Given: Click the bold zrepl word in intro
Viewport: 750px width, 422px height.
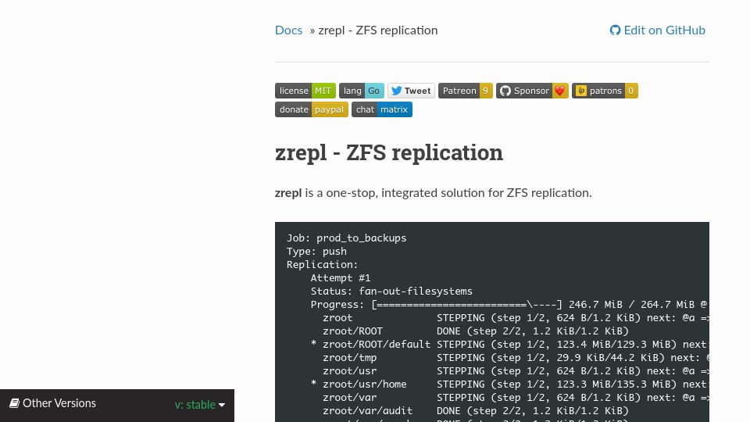Looking at the screenshot, I should point(288,193).
